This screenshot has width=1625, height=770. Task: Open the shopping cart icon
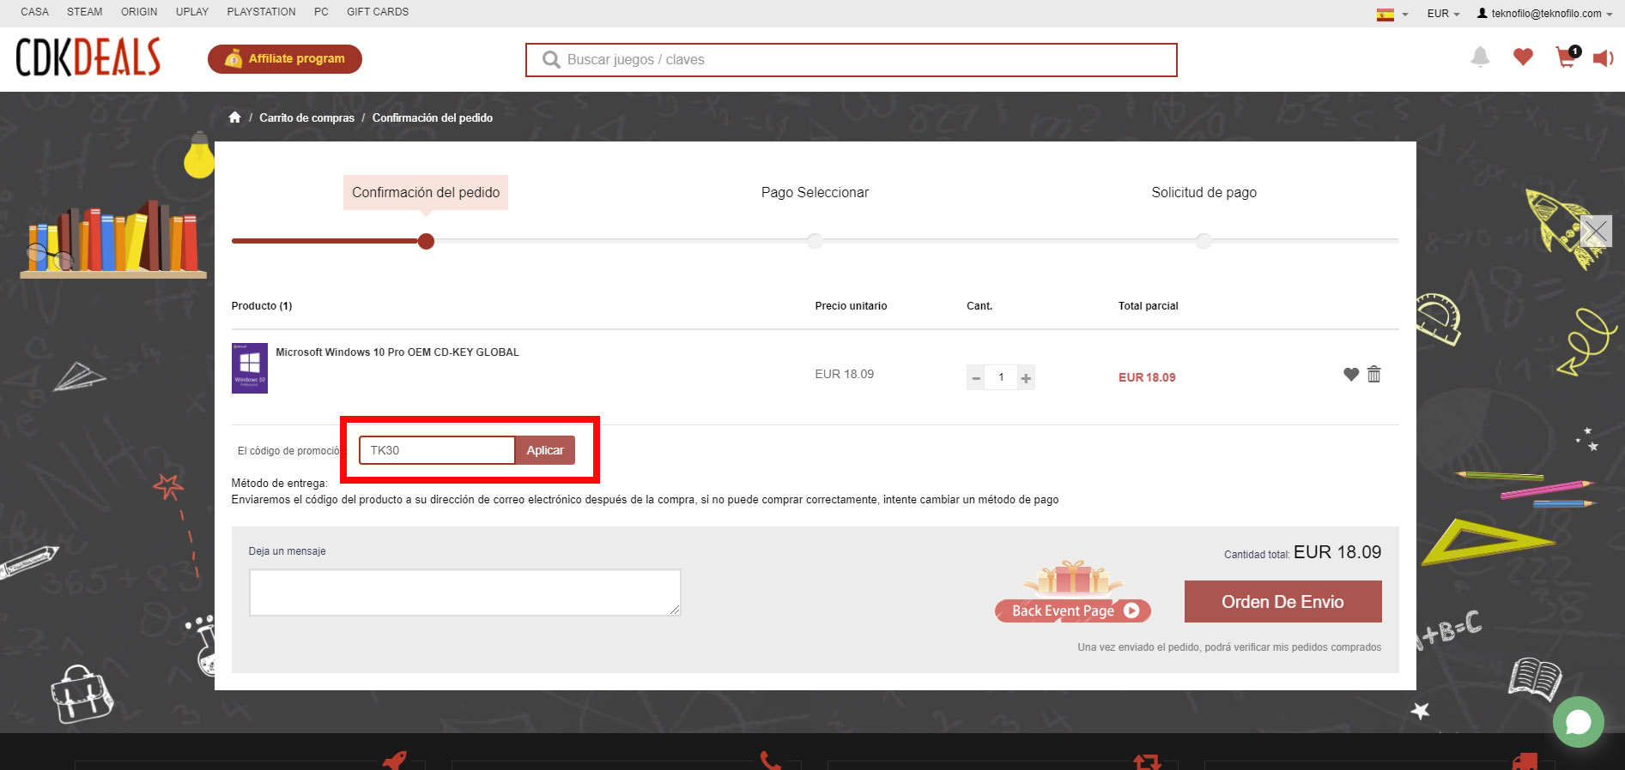click(1567, 57)
